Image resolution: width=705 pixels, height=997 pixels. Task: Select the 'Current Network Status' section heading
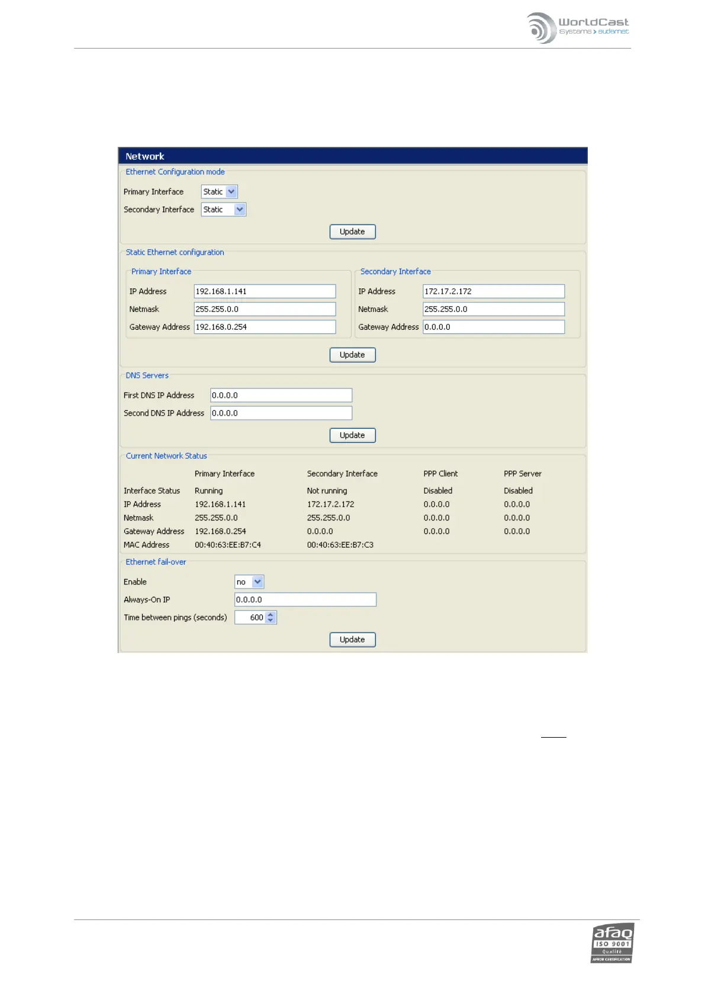[x=166, y=456]
